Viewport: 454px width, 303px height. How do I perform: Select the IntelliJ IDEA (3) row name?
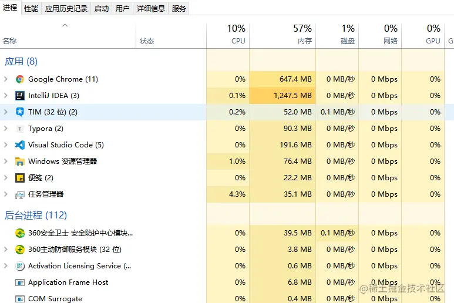tap(53, 96)
